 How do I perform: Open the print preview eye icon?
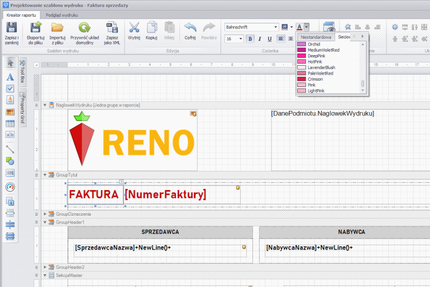click(329, 27)
